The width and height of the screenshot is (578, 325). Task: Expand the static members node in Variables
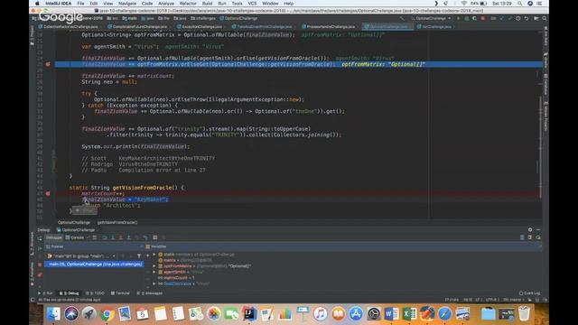point(154,255)
